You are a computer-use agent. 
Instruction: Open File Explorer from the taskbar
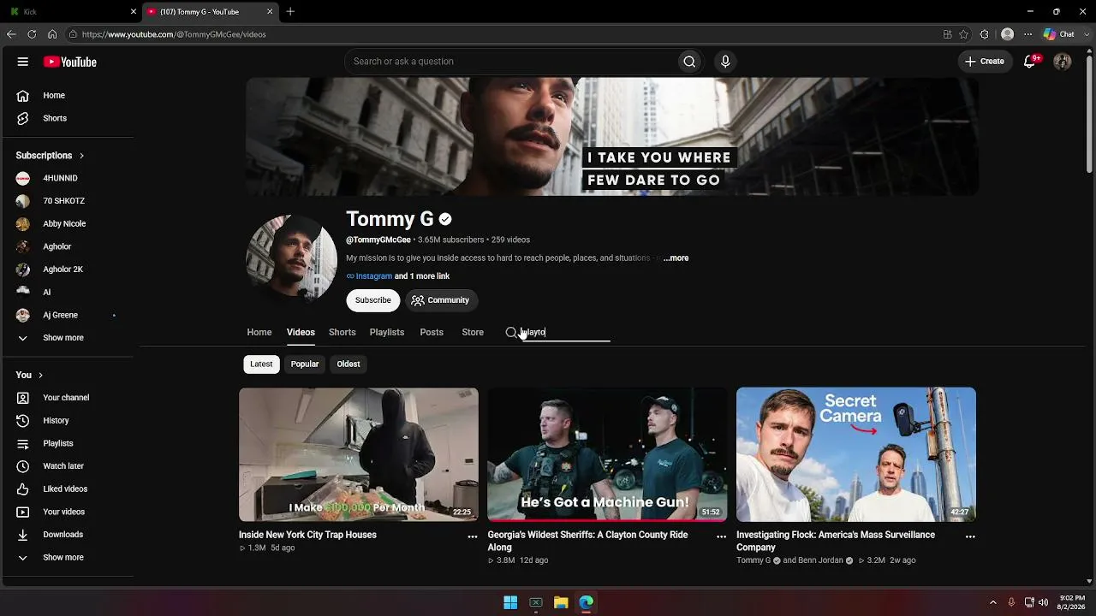coord(561,603)
